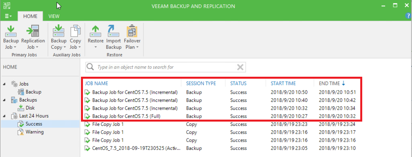The image size is (412, 157).
Task: Sort by END TIME column header
Action: pos(331,83)
